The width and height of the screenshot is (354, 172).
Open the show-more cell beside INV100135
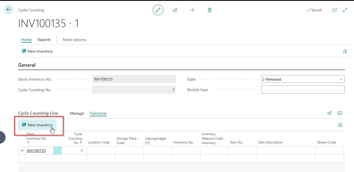point(57,151)
